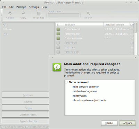139x129 pixels.
Task: Toggle status box of fortunes-min package
Action: coord(58,34)
